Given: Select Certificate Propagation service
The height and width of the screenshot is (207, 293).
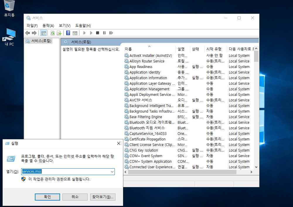Looking at the screenshot, I should click(x=189, y=139).
